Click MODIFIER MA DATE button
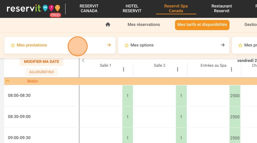The width and height of the screenshot is (257, 143). pos(42,62)
